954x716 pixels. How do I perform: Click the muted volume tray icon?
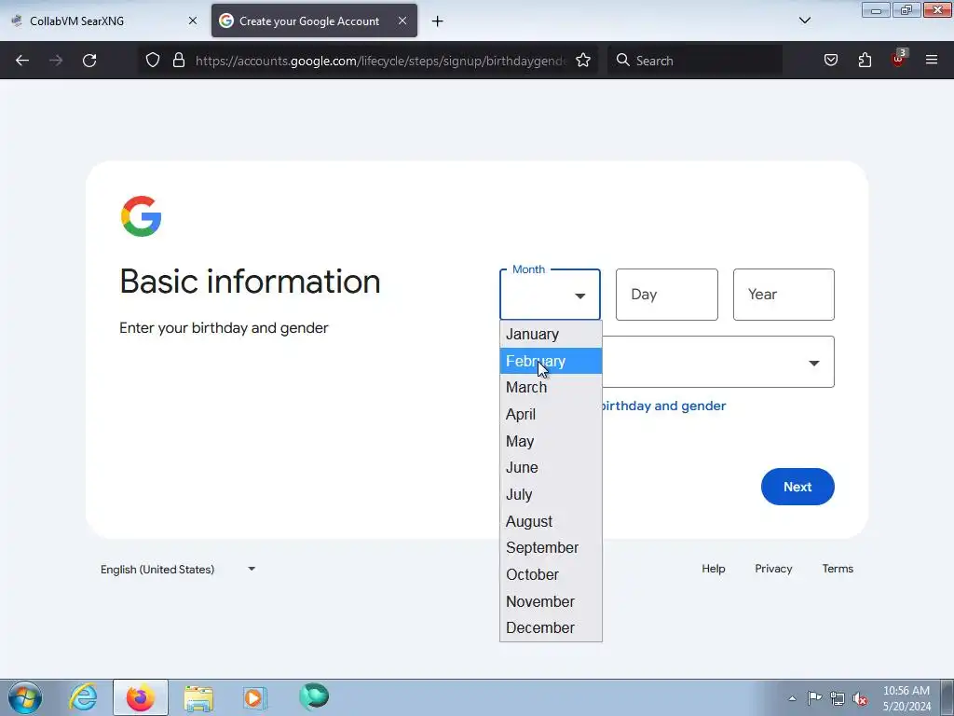point(860,698)
